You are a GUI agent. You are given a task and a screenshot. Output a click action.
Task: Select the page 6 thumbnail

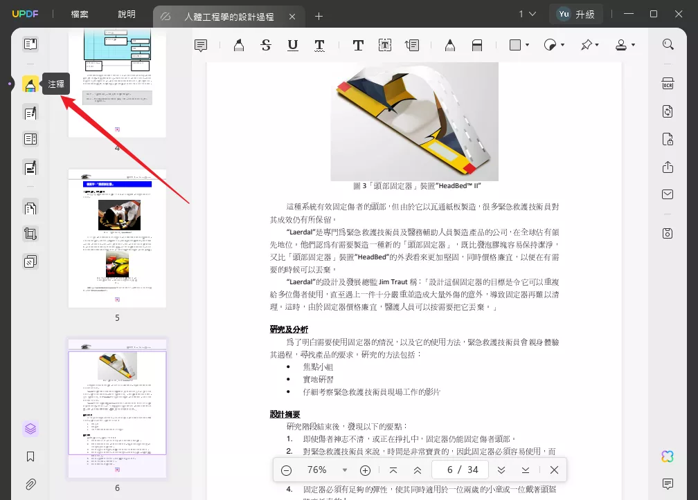[x=117, y=409]
